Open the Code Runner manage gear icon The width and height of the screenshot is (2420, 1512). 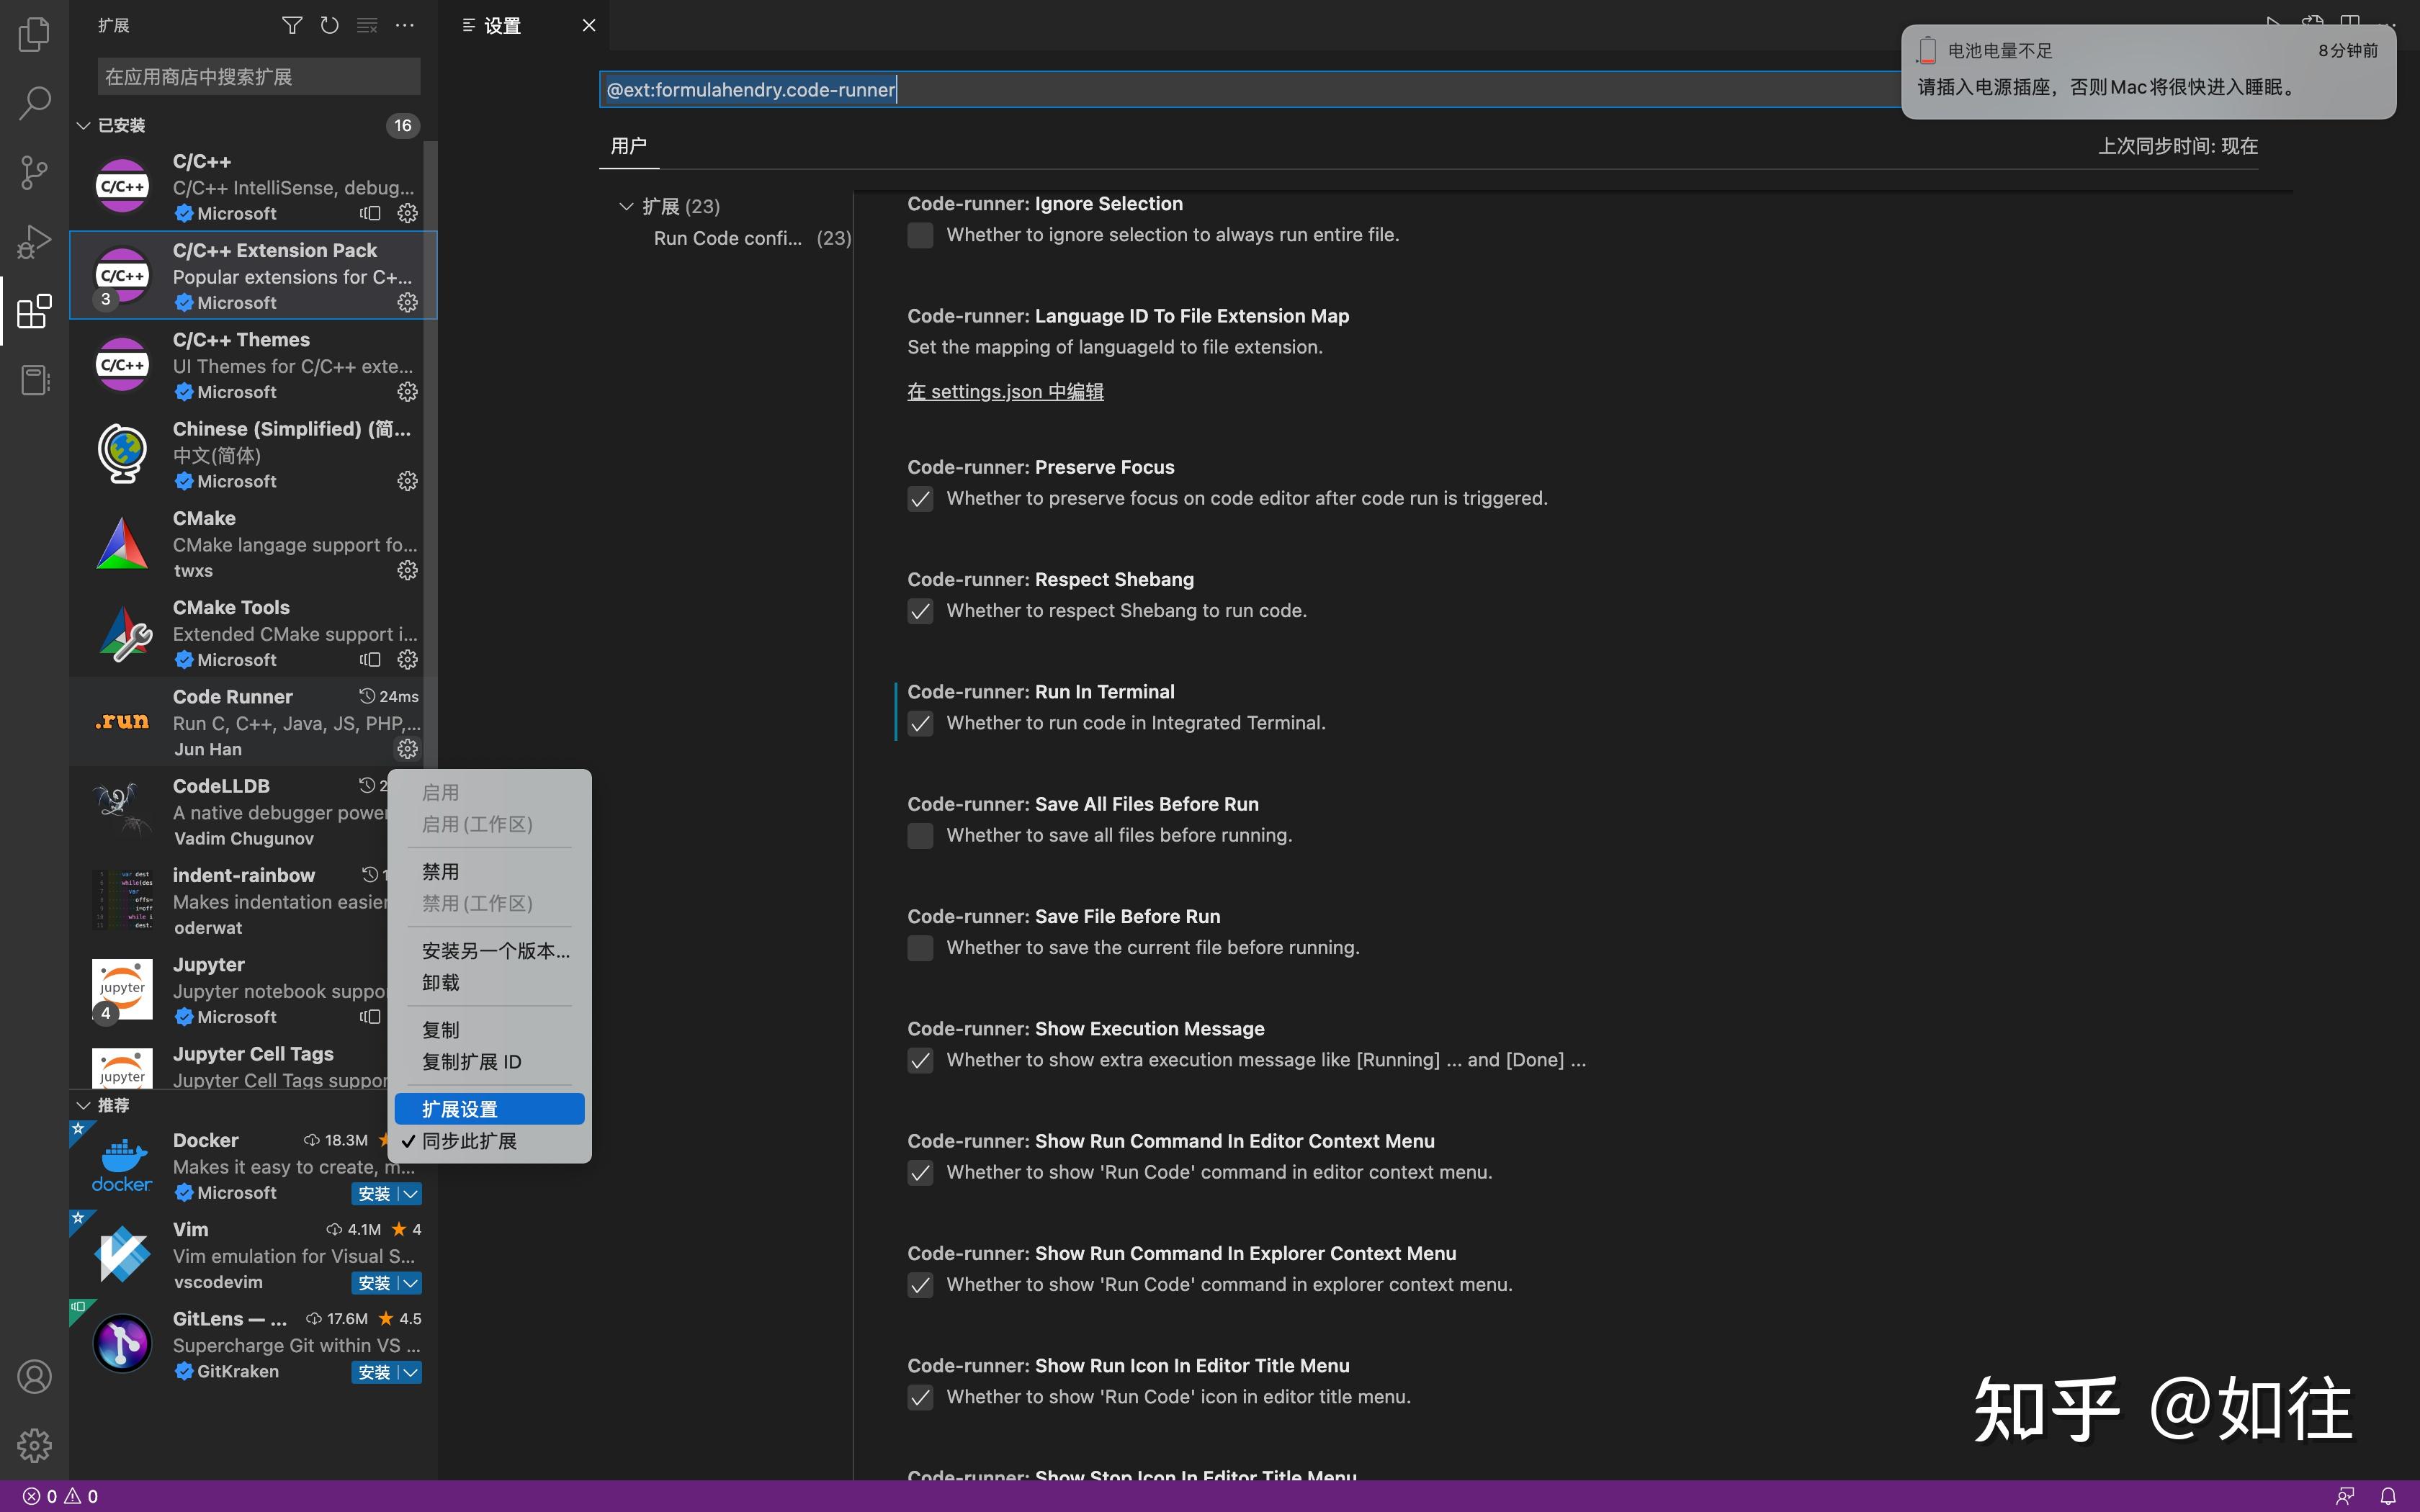[407, 748]
